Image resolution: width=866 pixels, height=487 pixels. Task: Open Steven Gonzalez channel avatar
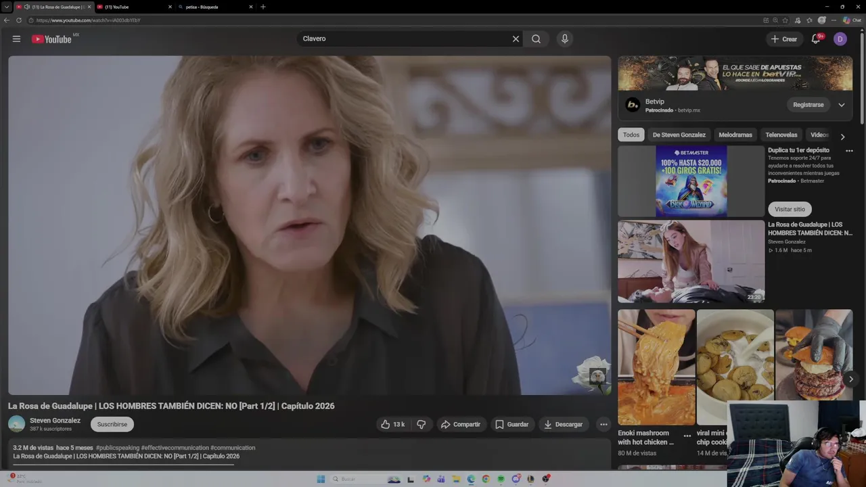coord(17,424)
